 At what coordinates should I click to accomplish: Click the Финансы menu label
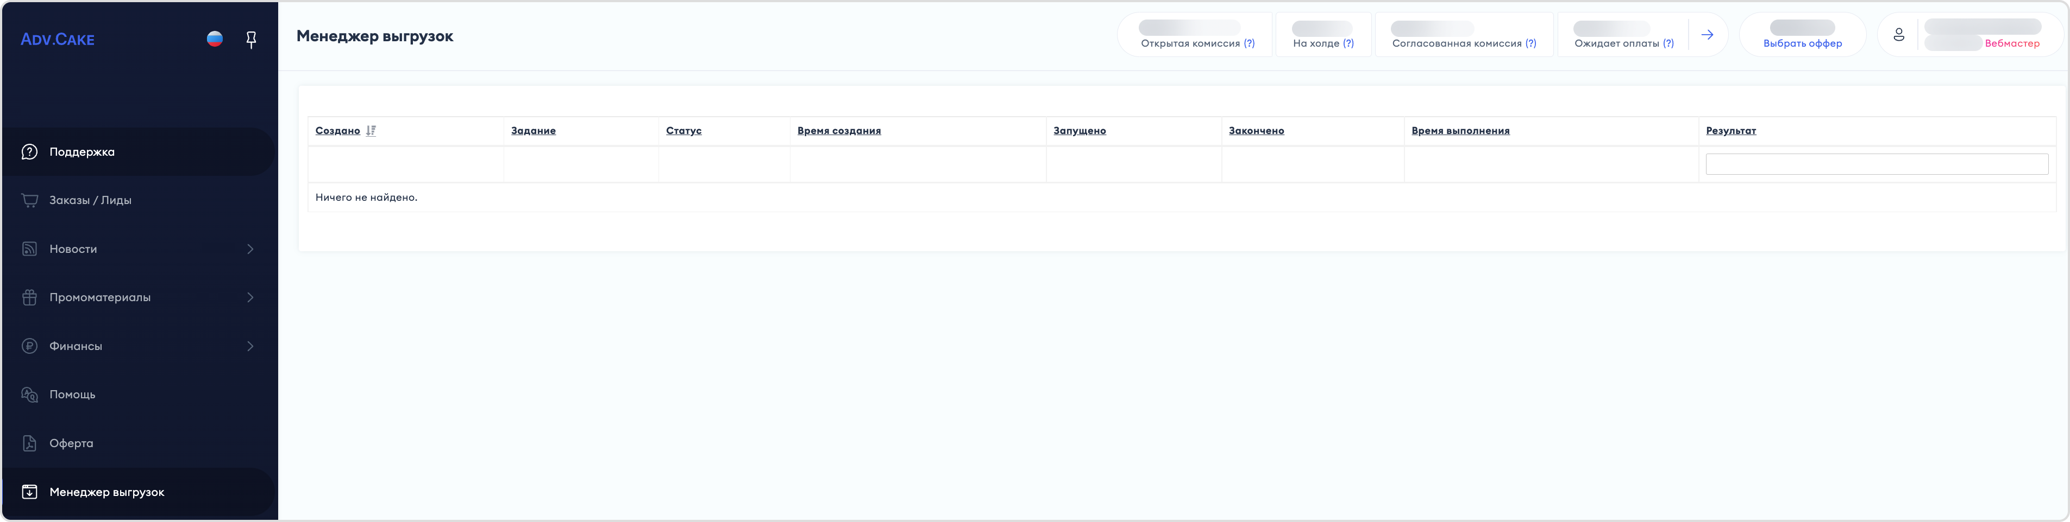(76, 346)
